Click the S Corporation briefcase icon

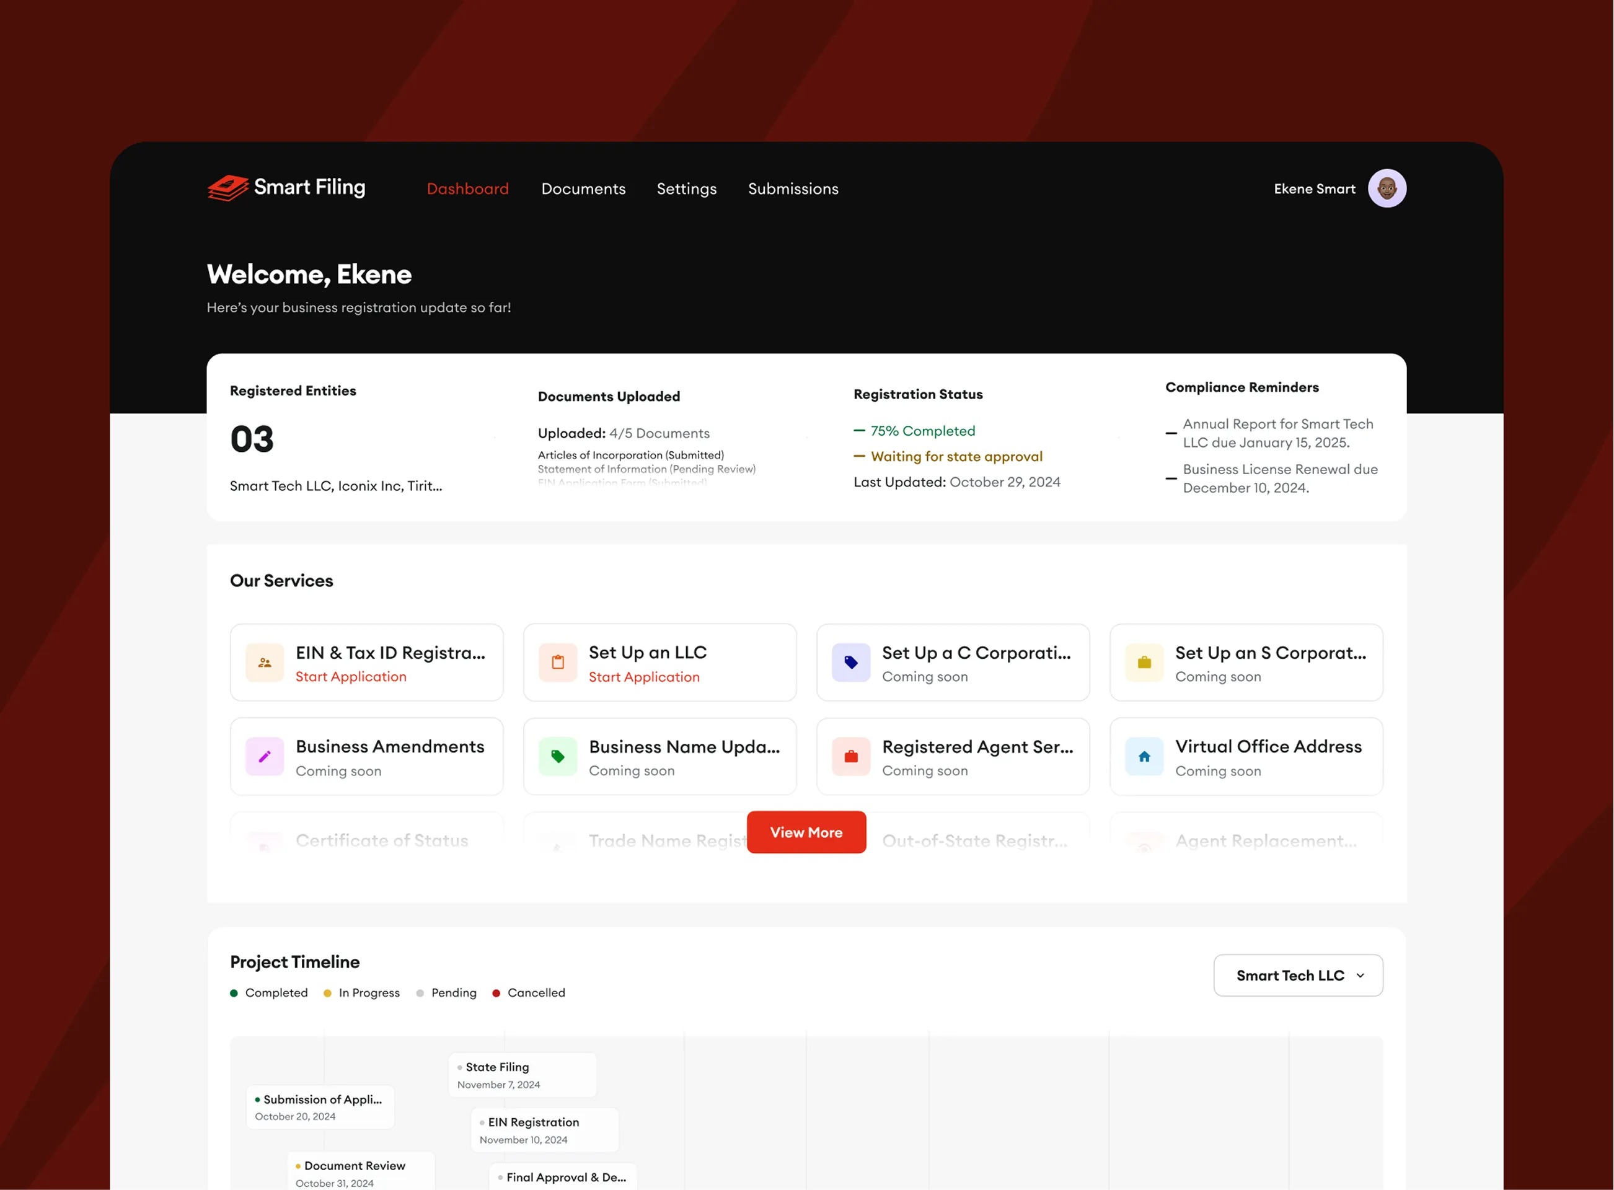tap(1144, 663)
